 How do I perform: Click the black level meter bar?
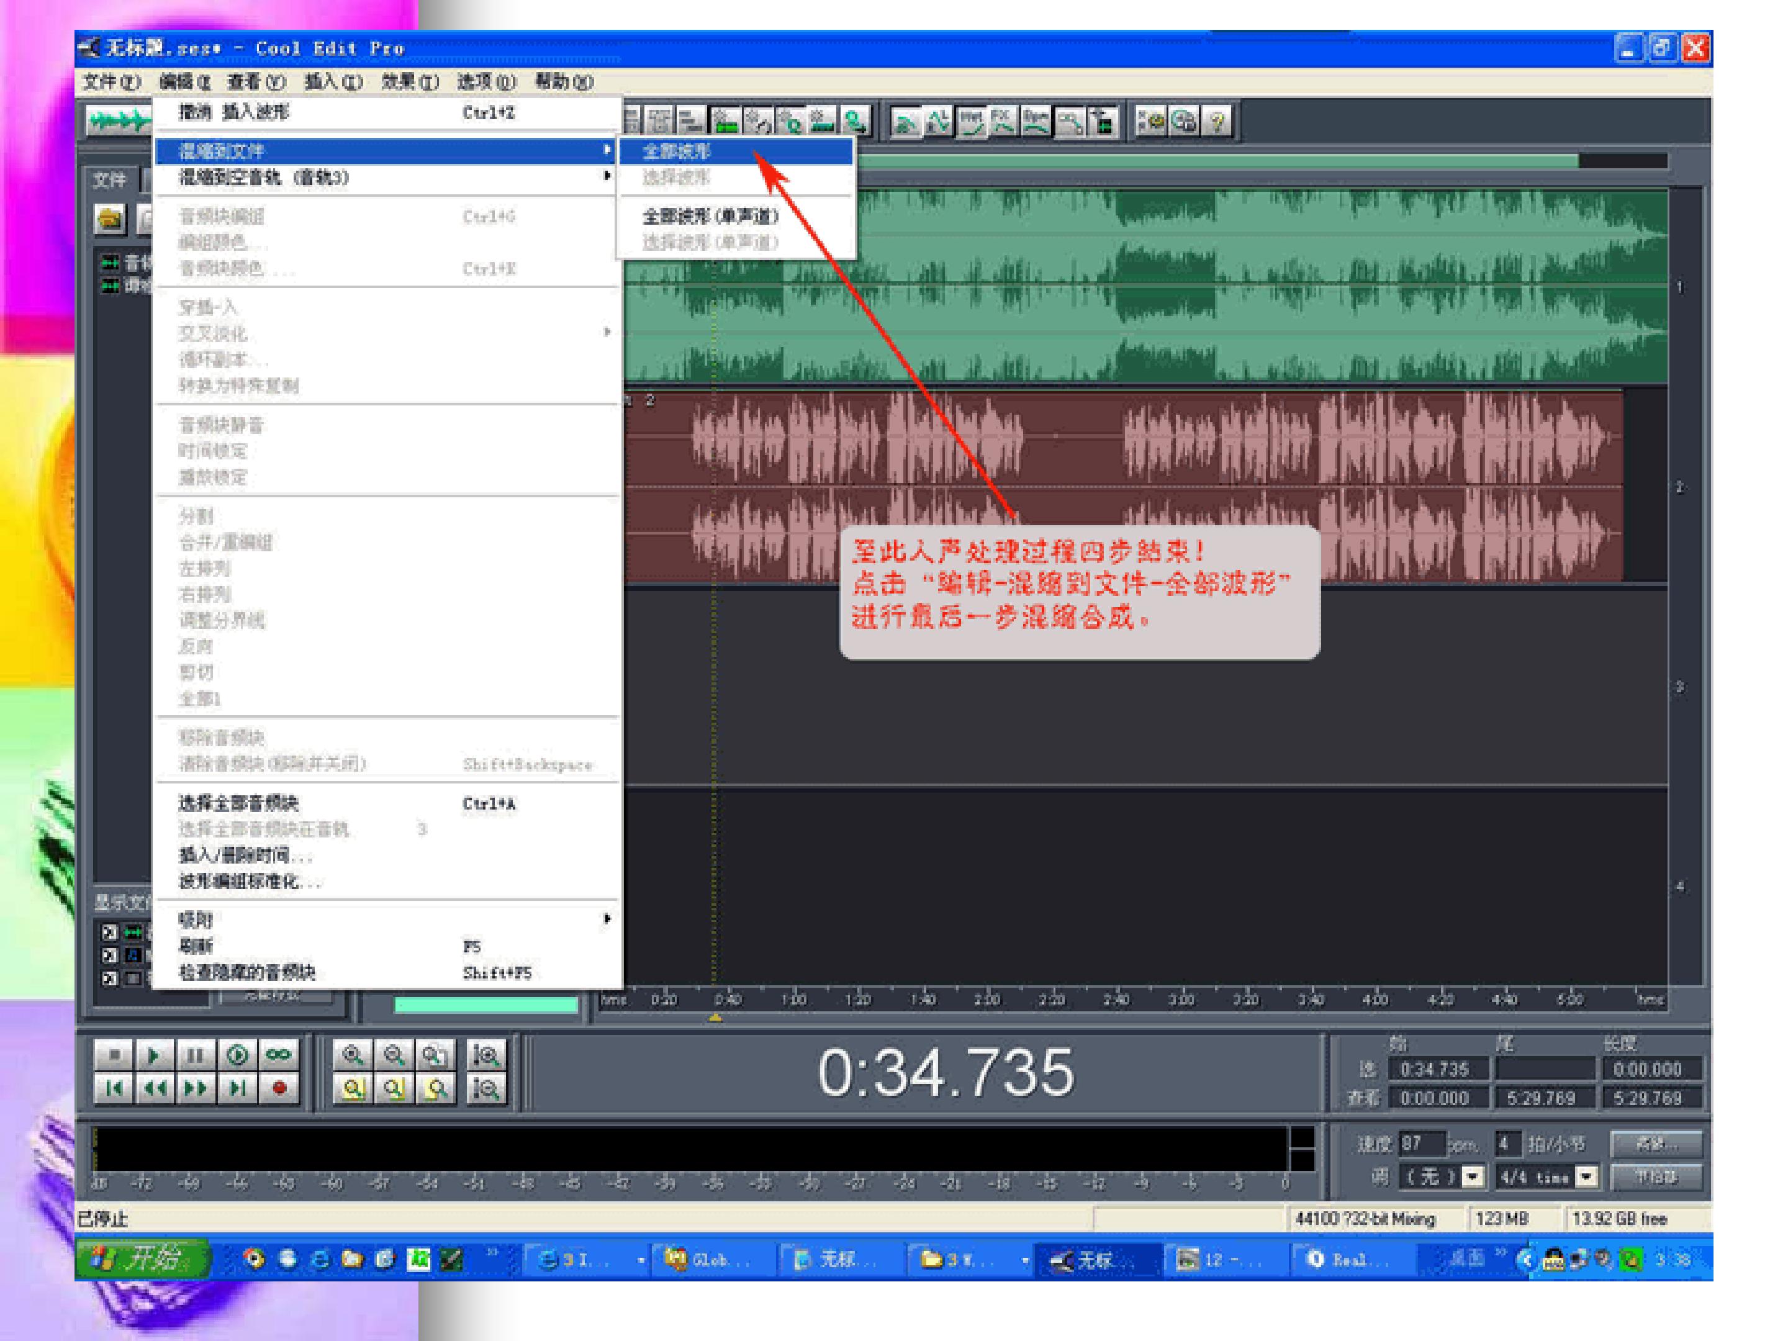click(x=691, y=1149)
